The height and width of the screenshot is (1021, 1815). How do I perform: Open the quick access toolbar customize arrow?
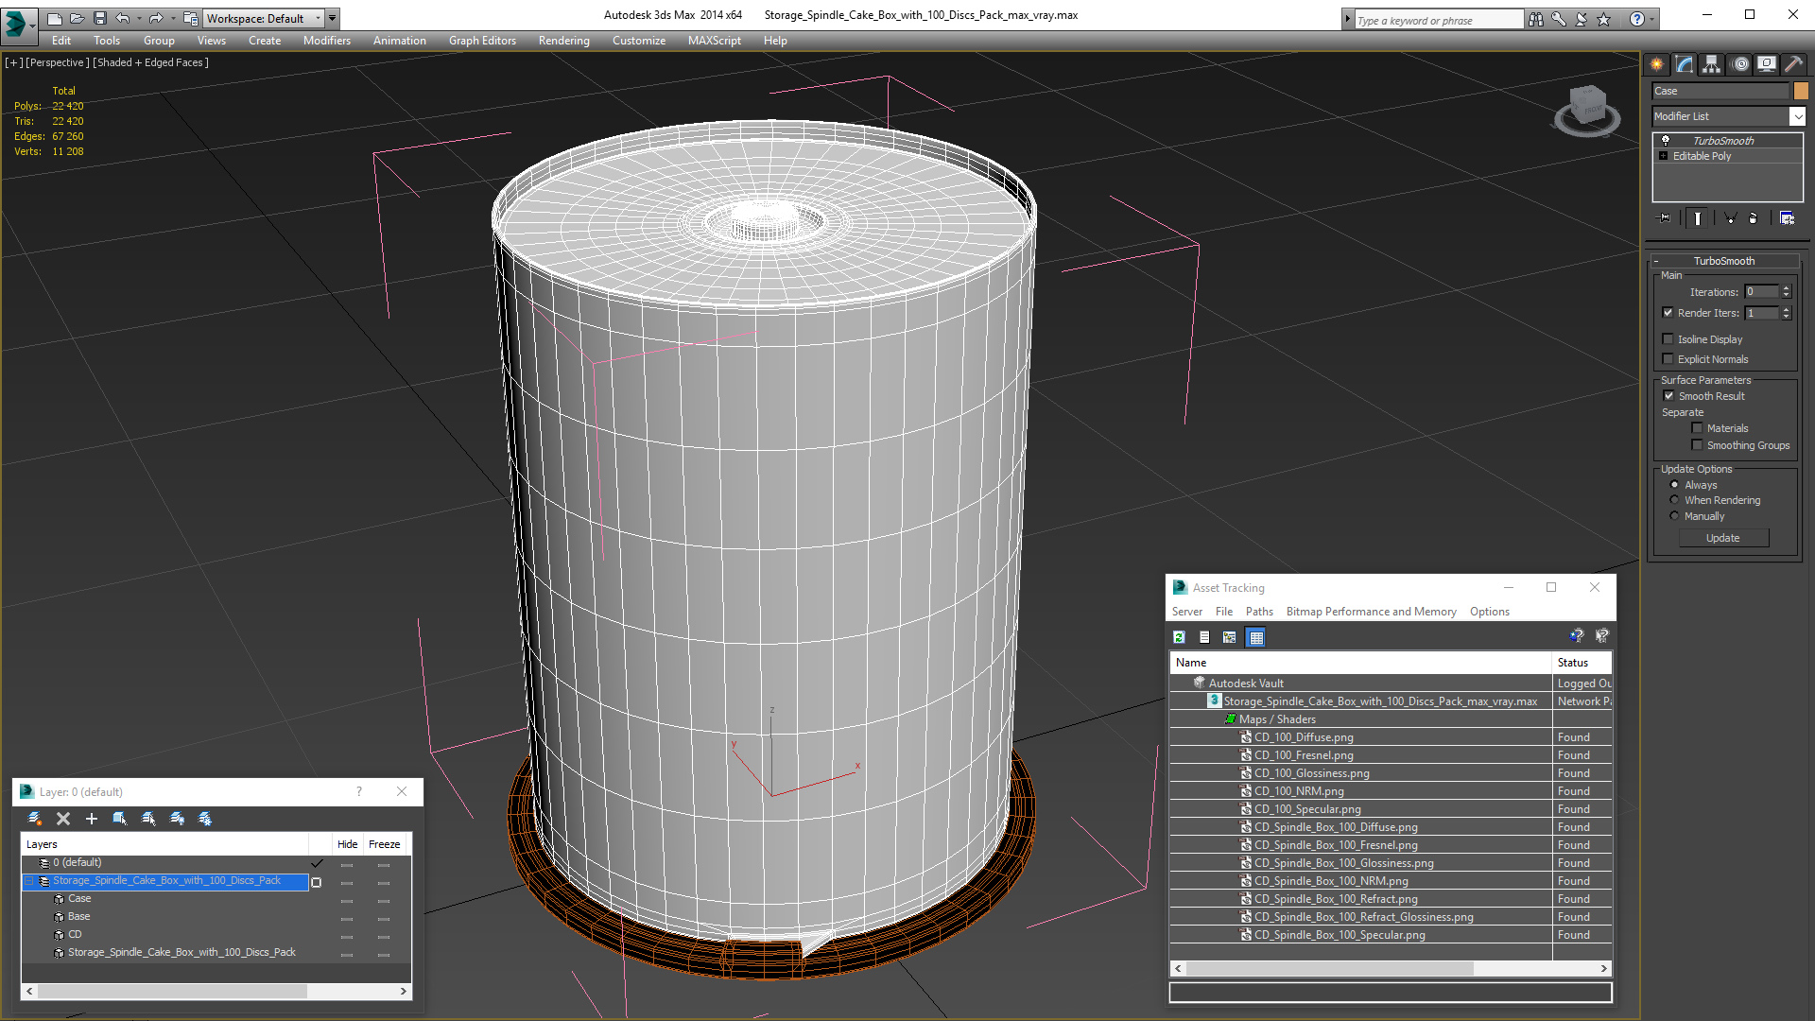coord(332,18)
